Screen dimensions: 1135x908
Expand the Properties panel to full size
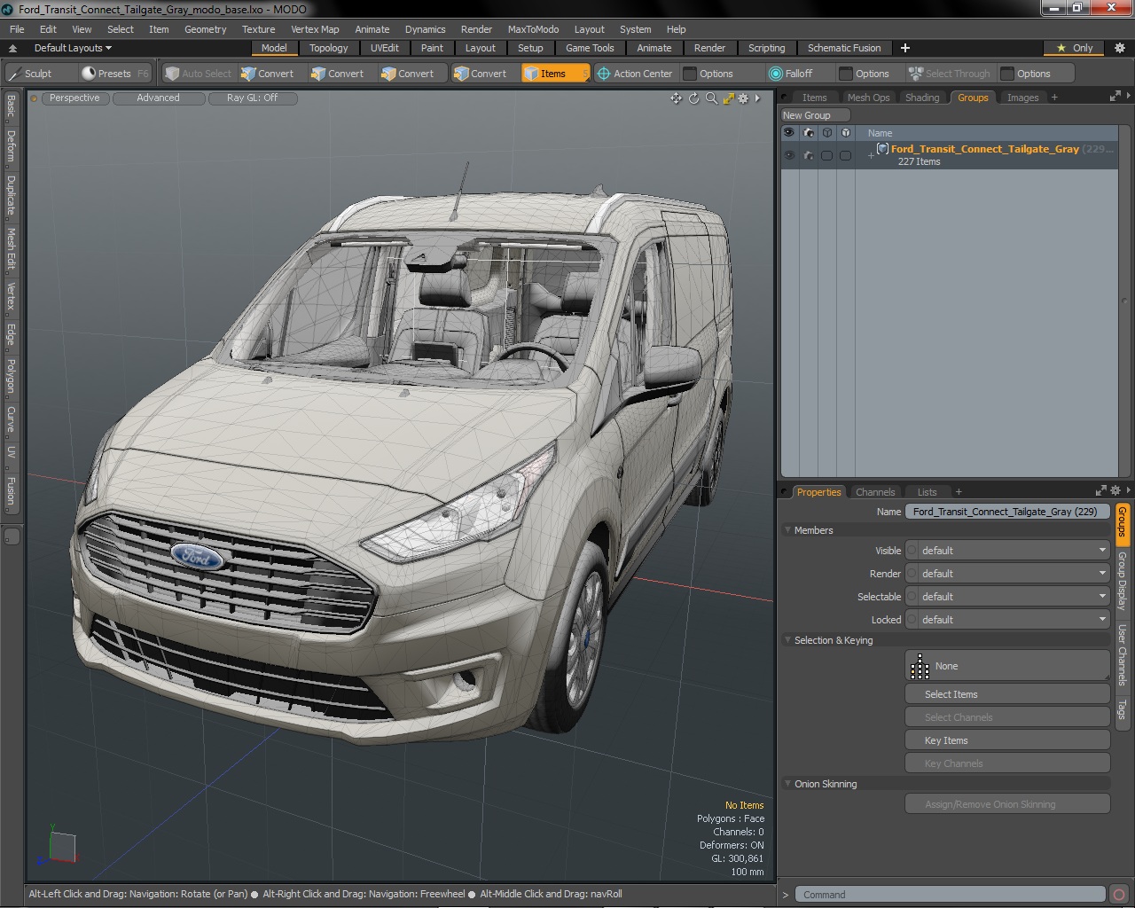click(1101, 490)
